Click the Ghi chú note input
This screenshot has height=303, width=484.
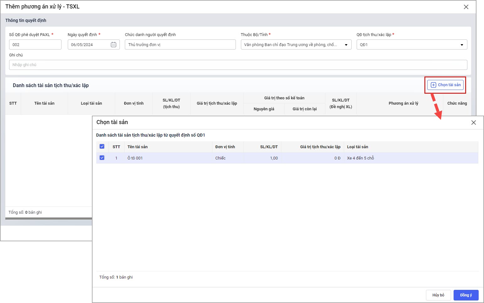pos(238,65)
